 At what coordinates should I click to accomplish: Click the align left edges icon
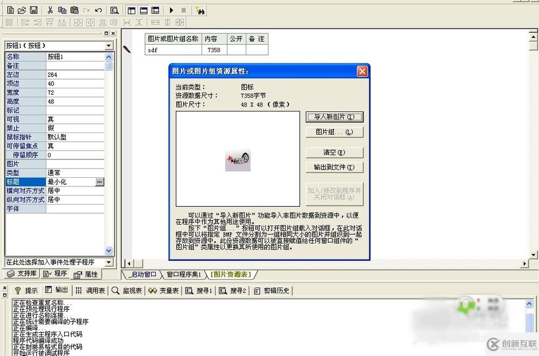tap(25, 23)
